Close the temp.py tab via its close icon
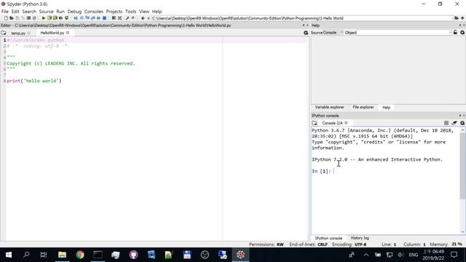466x262 pixels. (29, 33)
